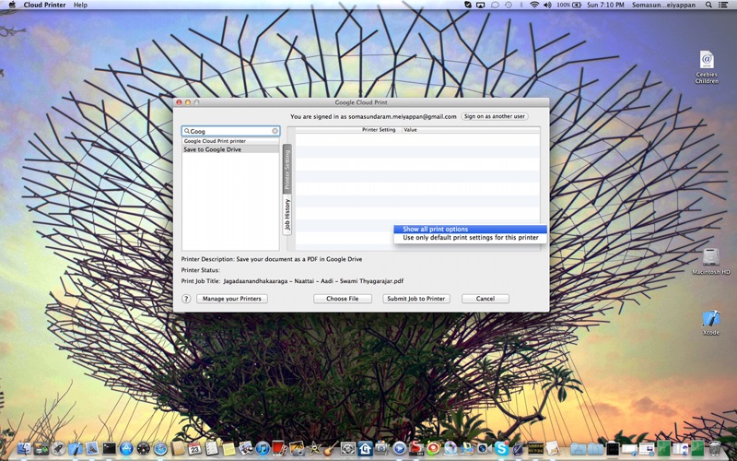Click the Messages bubble icon in menu bar
The image size is (737, 461).
(x=495, y=5)
